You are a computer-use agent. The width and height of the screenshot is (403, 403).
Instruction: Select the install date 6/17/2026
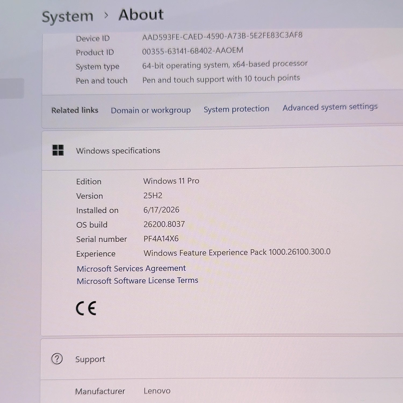point(161,210)
